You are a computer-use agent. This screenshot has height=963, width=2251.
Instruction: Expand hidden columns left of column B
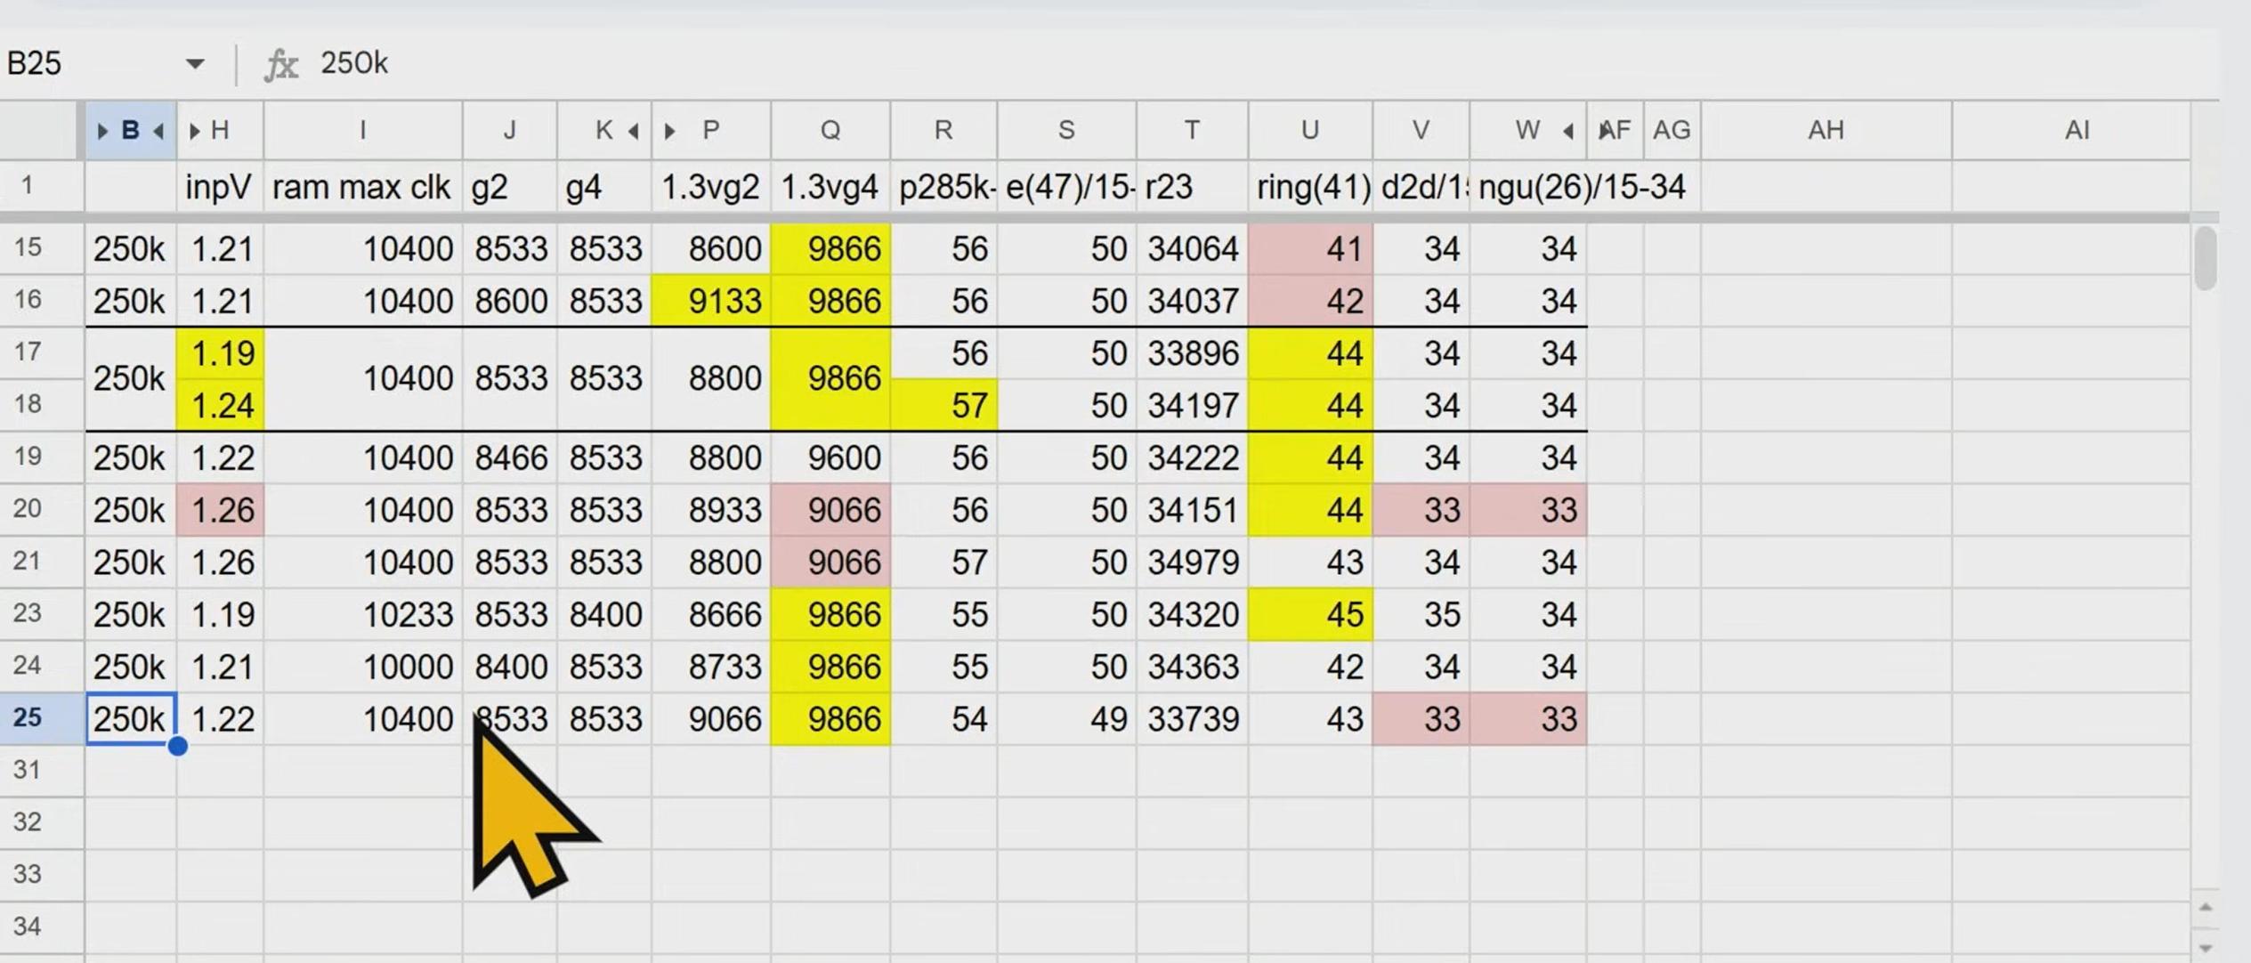101,131
